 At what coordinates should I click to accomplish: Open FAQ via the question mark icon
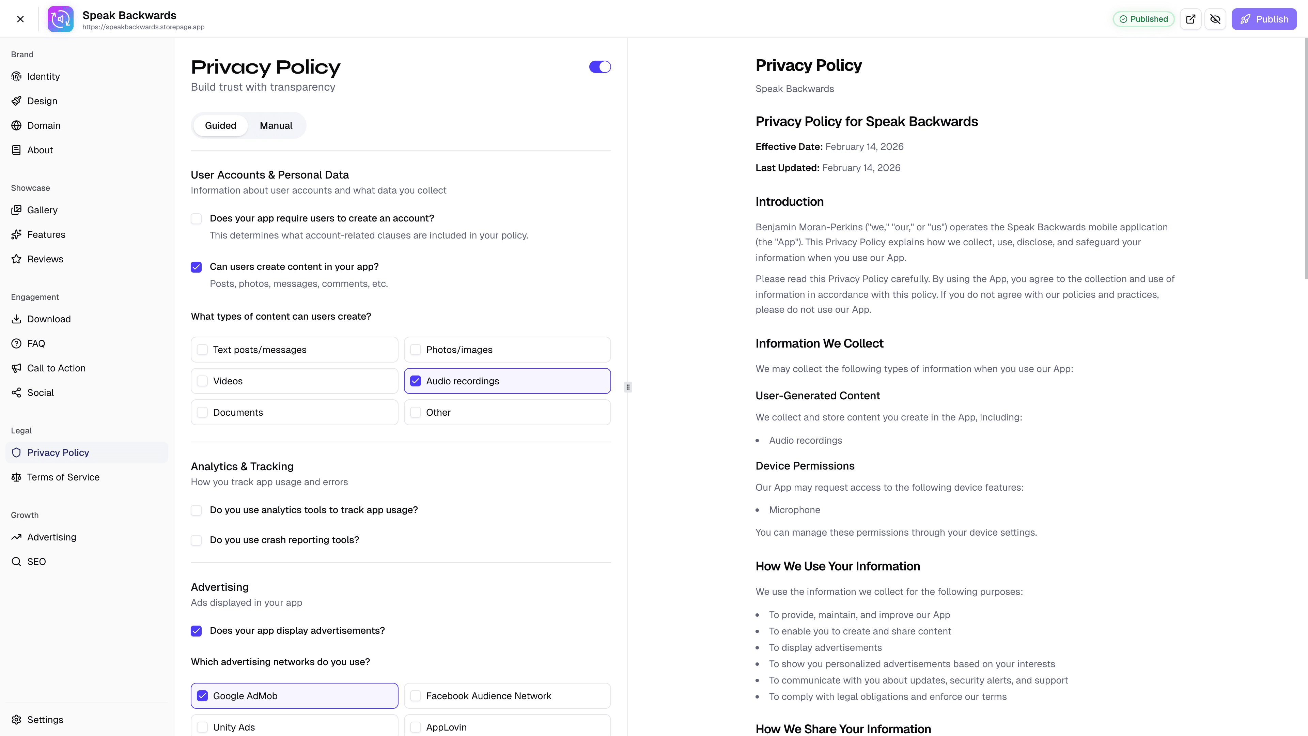pyautogui.click(x=16, y=343)
